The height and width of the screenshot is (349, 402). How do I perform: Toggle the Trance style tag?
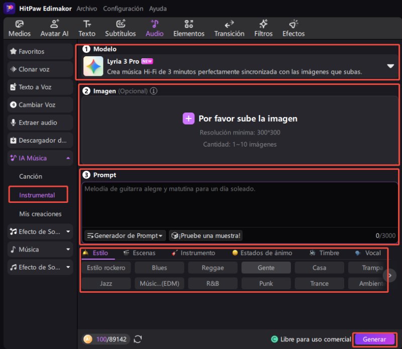(x=319, y=283)
